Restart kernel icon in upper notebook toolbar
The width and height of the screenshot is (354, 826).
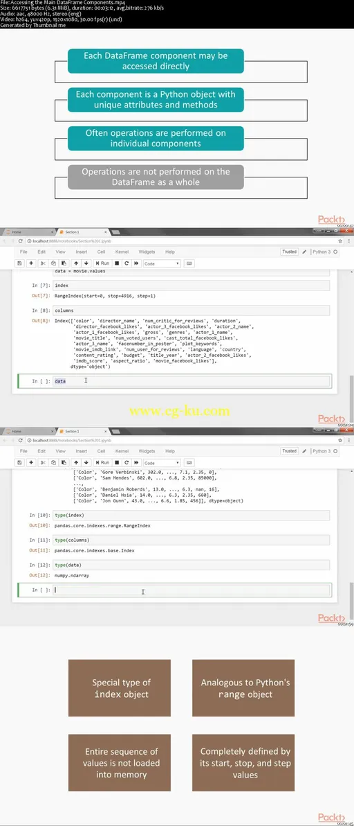(x=127, y=263)
